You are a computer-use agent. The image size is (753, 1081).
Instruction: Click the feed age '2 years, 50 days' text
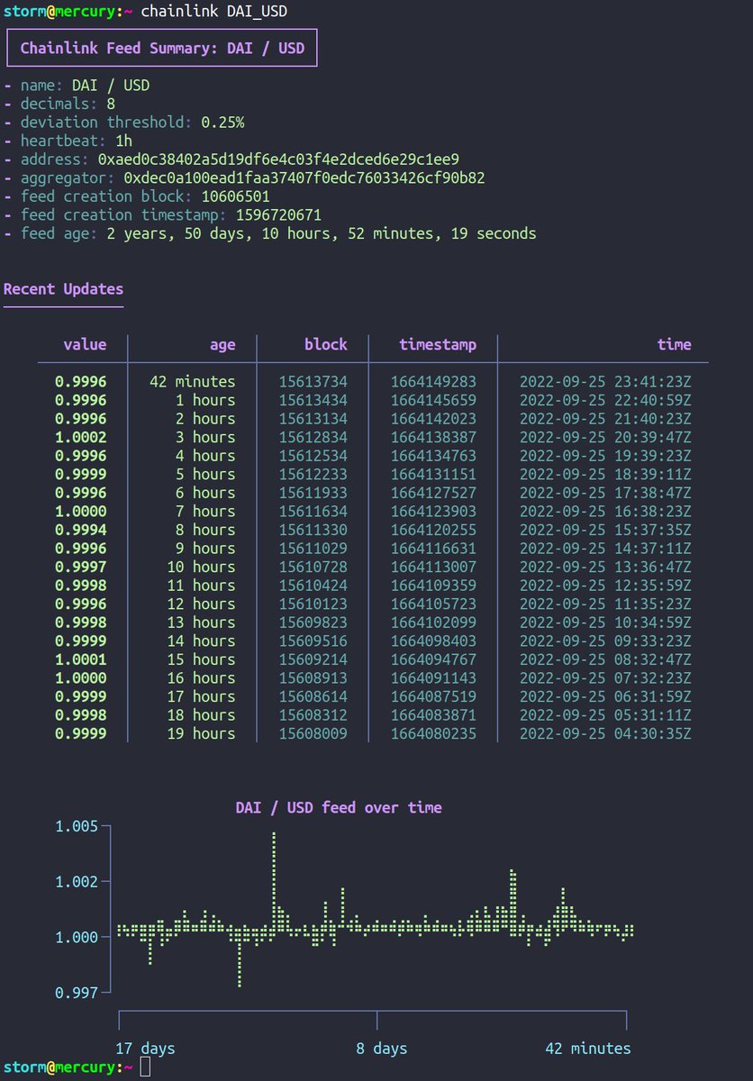[x=180, y=233]
